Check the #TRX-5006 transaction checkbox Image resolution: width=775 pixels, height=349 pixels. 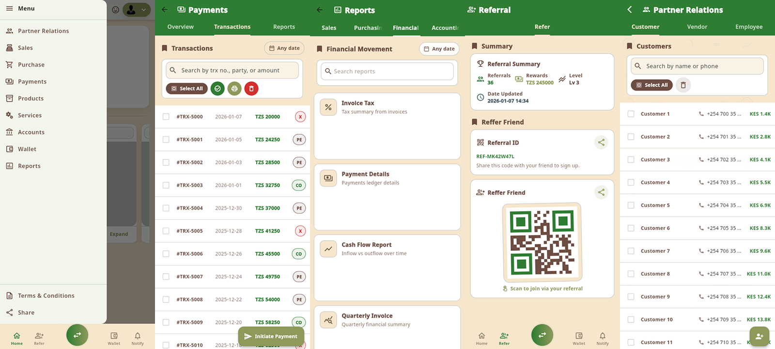coord(166,254)
